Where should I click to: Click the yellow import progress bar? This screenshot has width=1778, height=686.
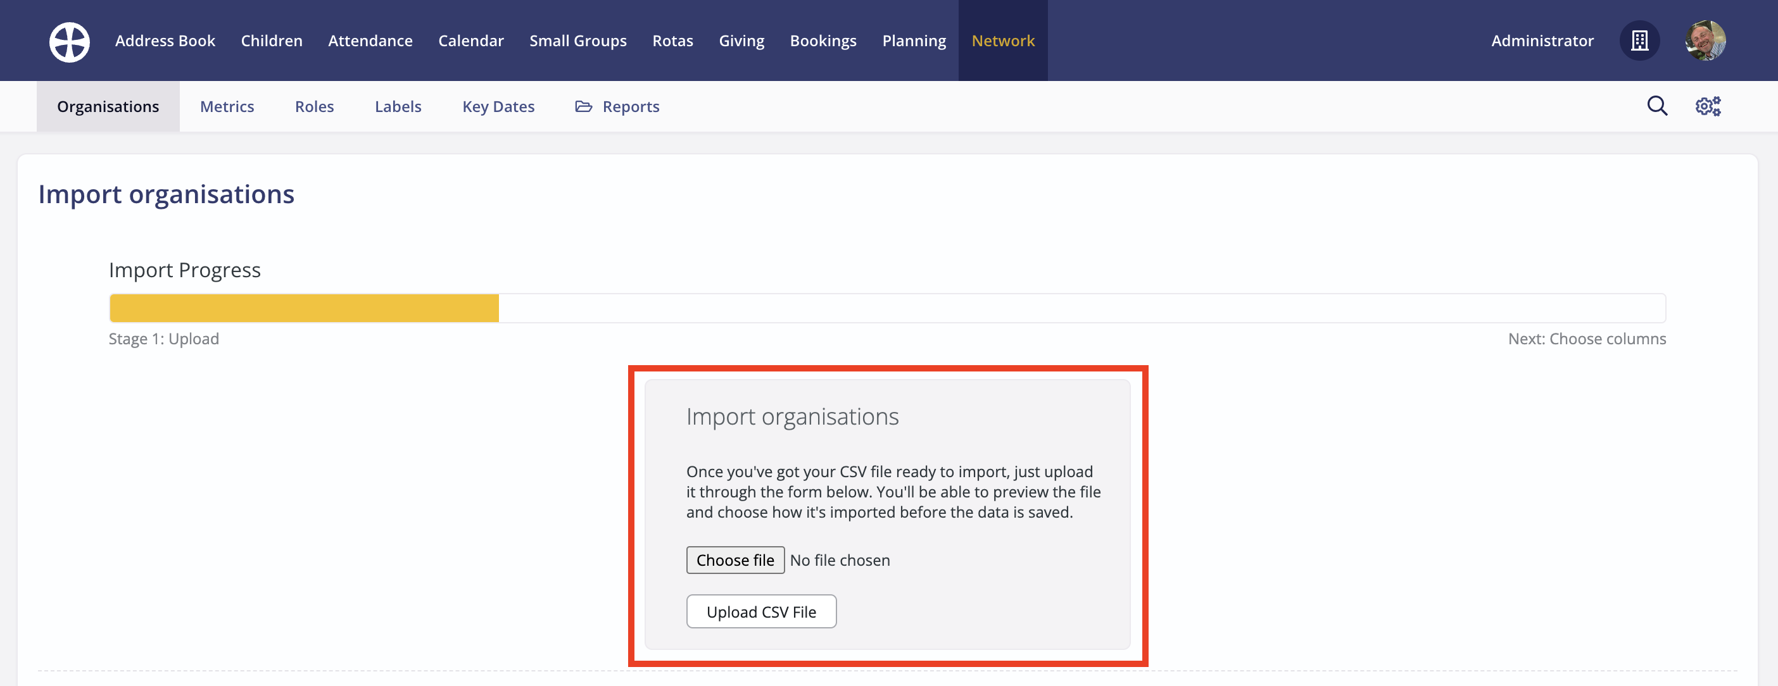[304, 308]
